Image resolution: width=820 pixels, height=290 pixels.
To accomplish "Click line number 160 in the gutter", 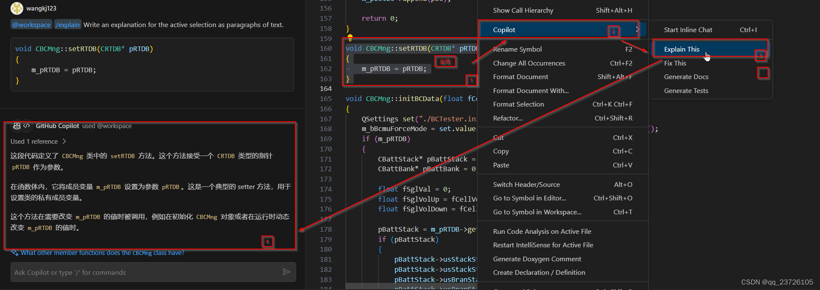I will pyautogui.click(x=326, y=48).
